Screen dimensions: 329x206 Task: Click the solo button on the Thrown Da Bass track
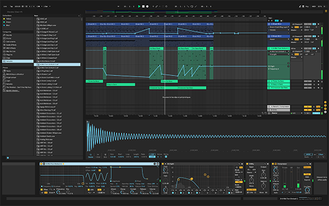pos(314,81)
